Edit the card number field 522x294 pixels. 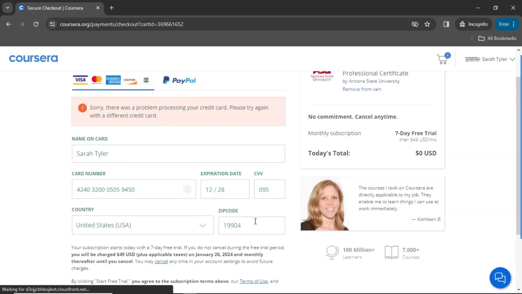pyautogui.click(x=134, y=189)
